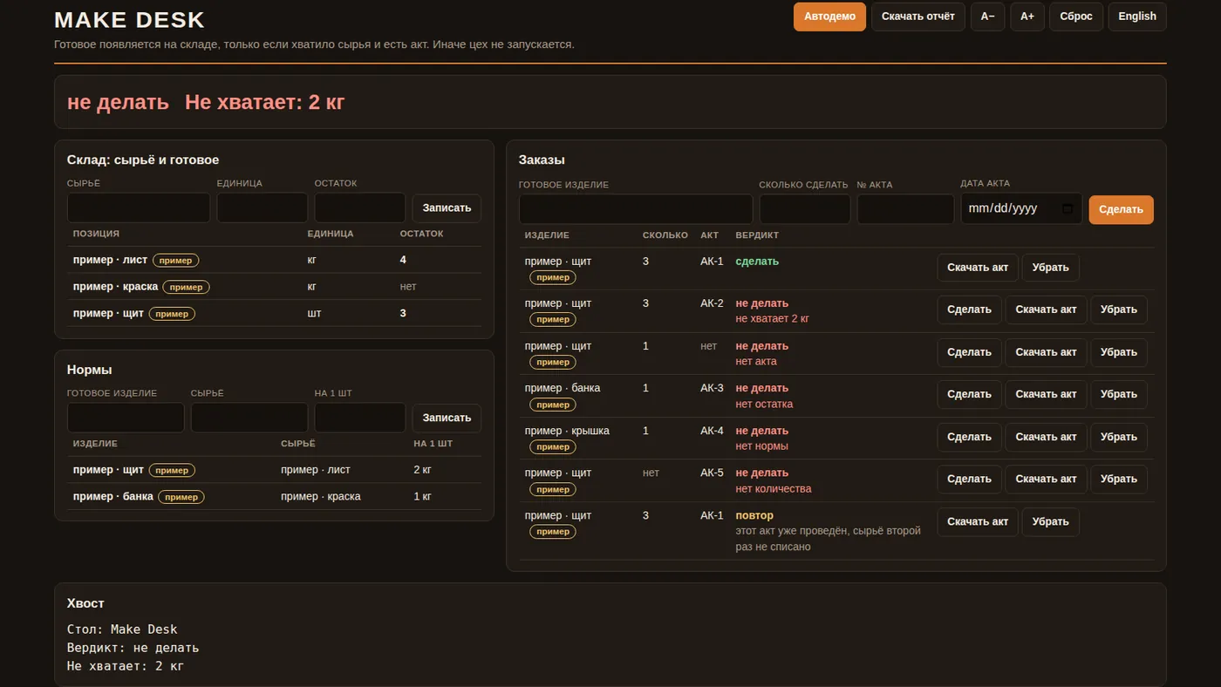Click the нет нормы verdict text
The width and height of the screenshot is (1221, 687).
(761, 446)
